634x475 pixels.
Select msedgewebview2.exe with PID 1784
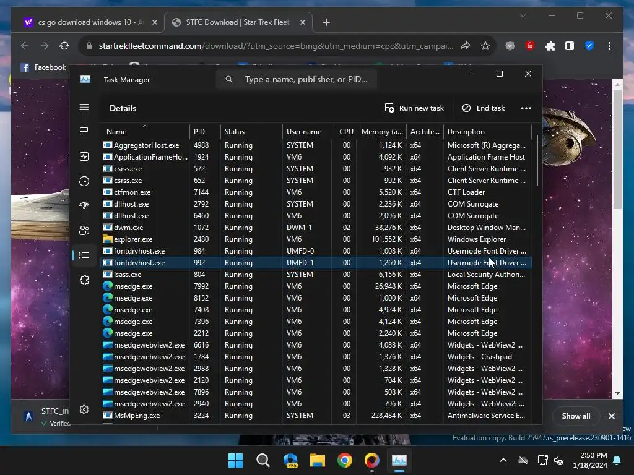point(316,357)
